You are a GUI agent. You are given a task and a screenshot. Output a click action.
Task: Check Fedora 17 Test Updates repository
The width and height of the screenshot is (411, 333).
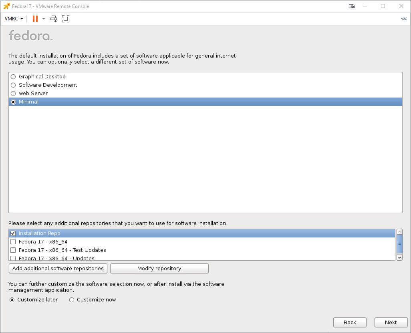pos(13,250)
